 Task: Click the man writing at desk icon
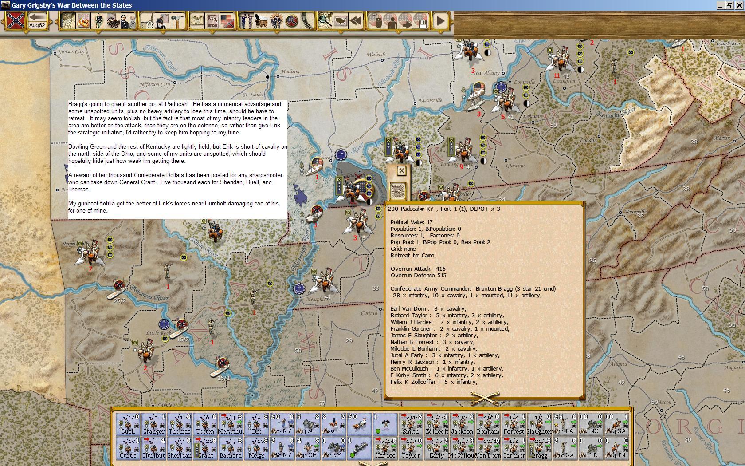pyautogui.click(x=163, y=21)
